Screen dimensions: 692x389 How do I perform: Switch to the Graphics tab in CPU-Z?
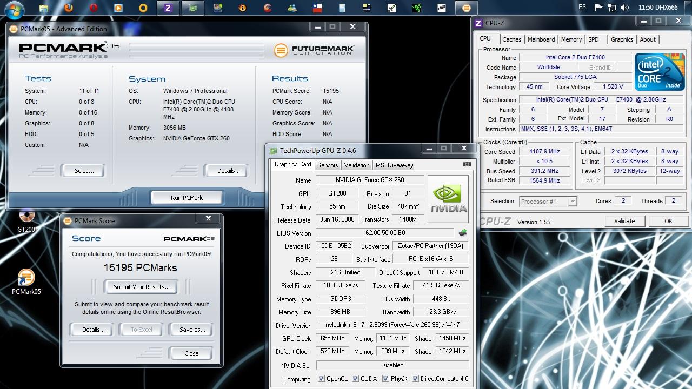tap(622, 39)
